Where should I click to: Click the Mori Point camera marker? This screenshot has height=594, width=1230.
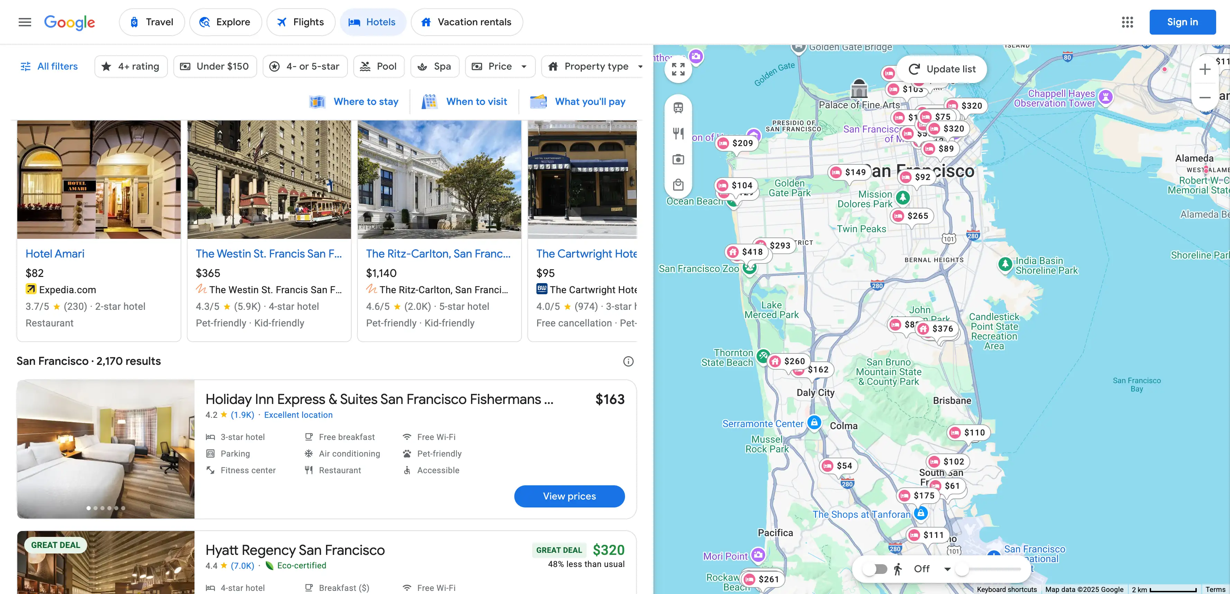[758, 555]
